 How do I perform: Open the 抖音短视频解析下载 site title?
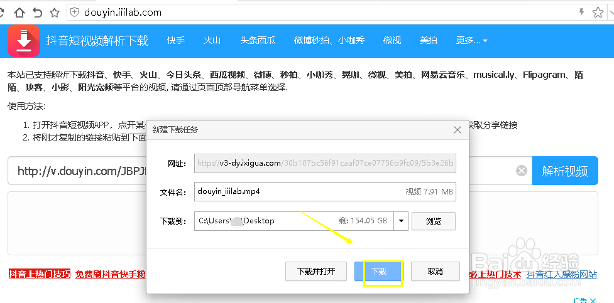click(x=97, y=41)
